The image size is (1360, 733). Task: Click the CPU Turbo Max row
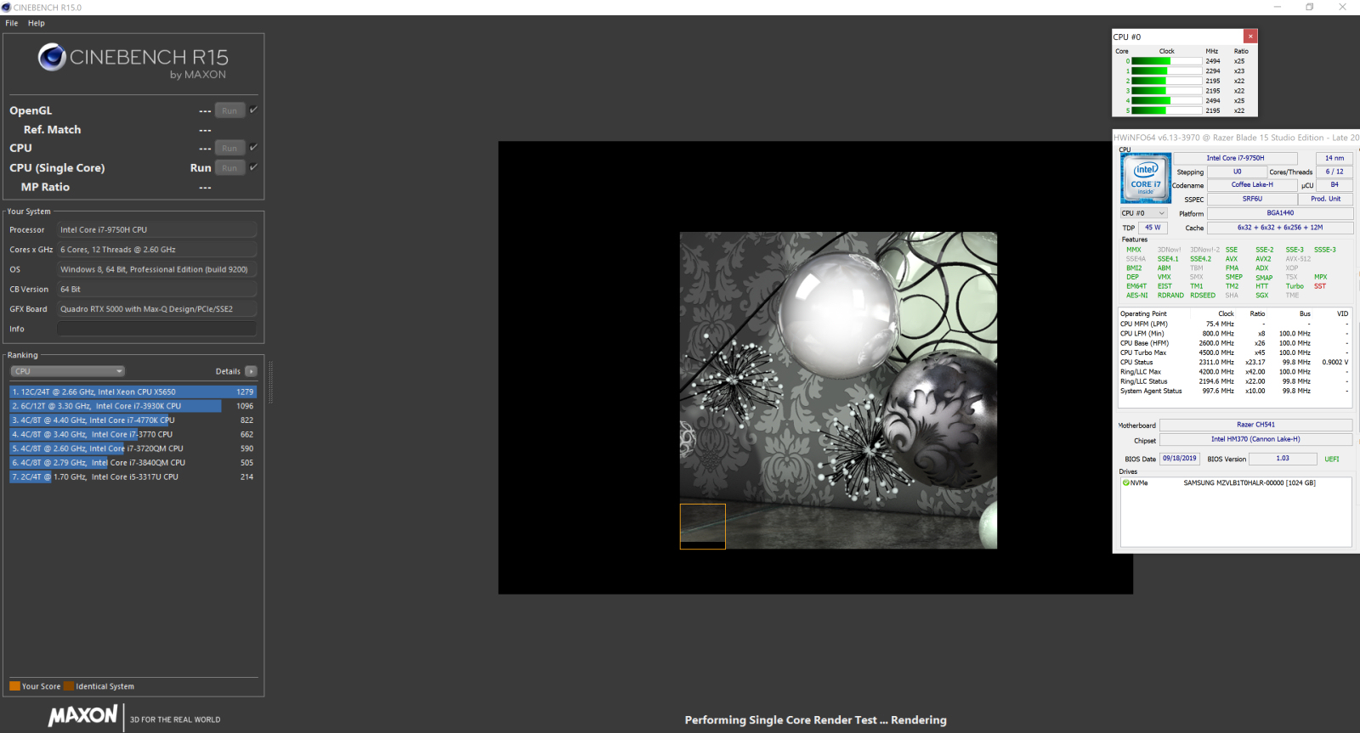[x=1234, y=352]
